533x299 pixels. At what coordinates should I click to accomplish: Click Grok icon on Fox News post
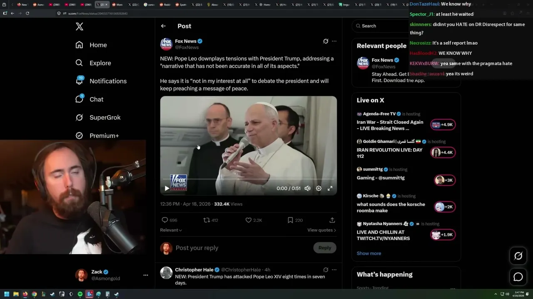click(326, 41)
